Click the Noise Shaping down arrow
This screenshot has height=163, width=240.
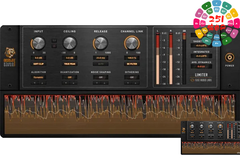pos(97,83)
